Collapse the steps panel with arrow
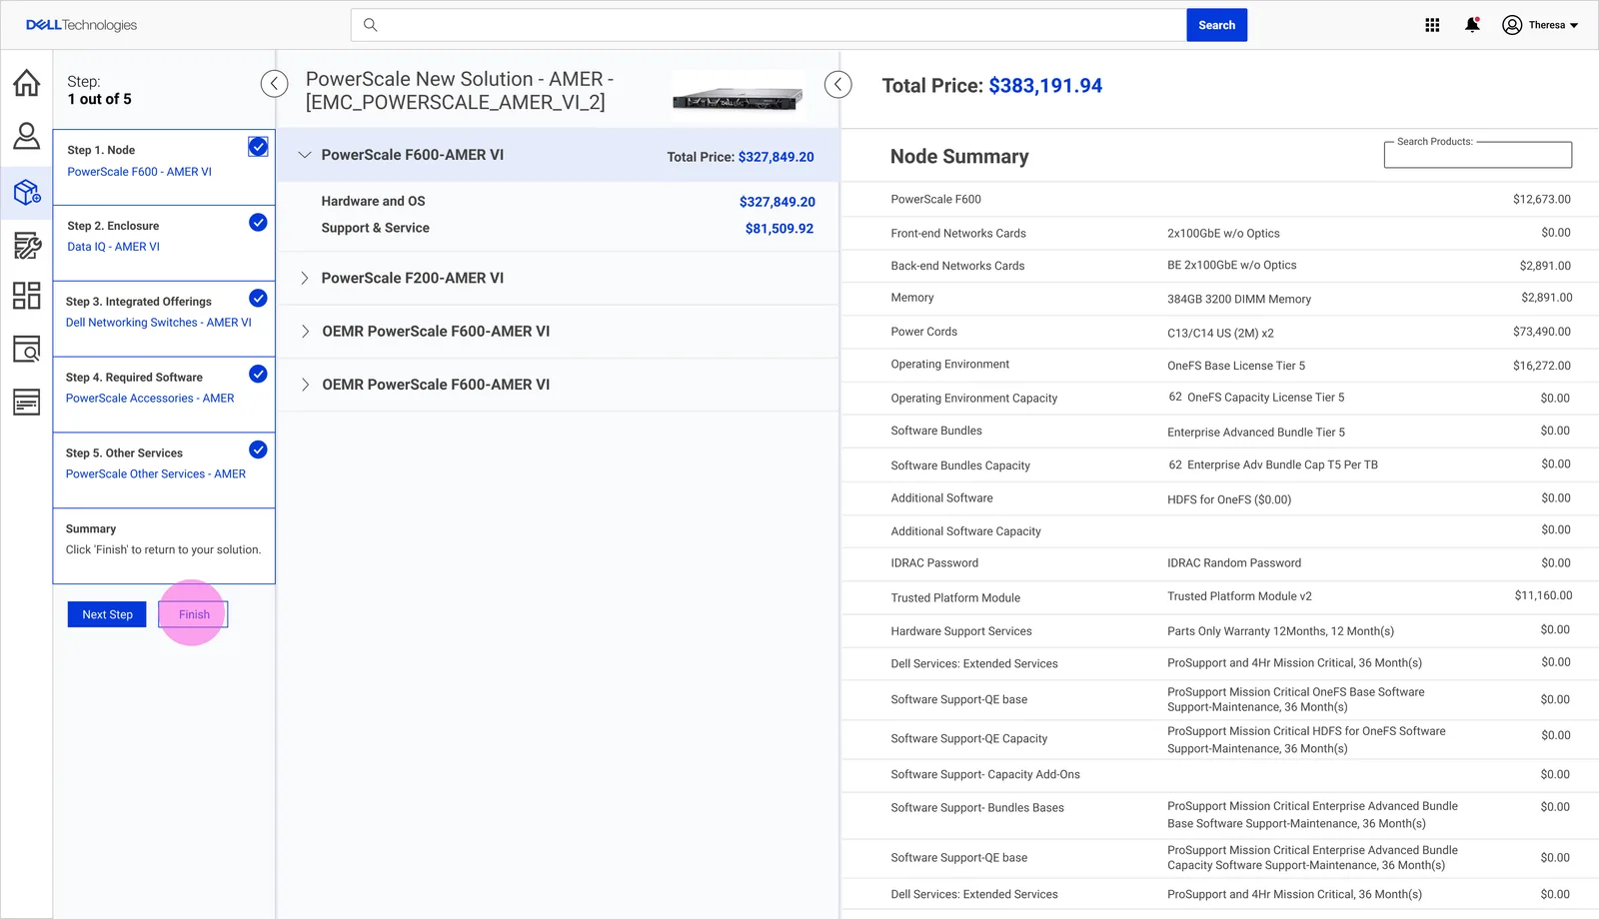This screenshot has height=919, width=1599. click(x=274, y=84)
